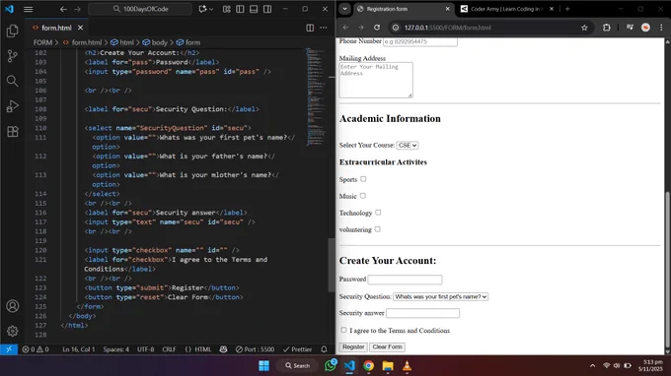
Task: Toggle the bottom panel layout icon
Action: click(254, 9)
